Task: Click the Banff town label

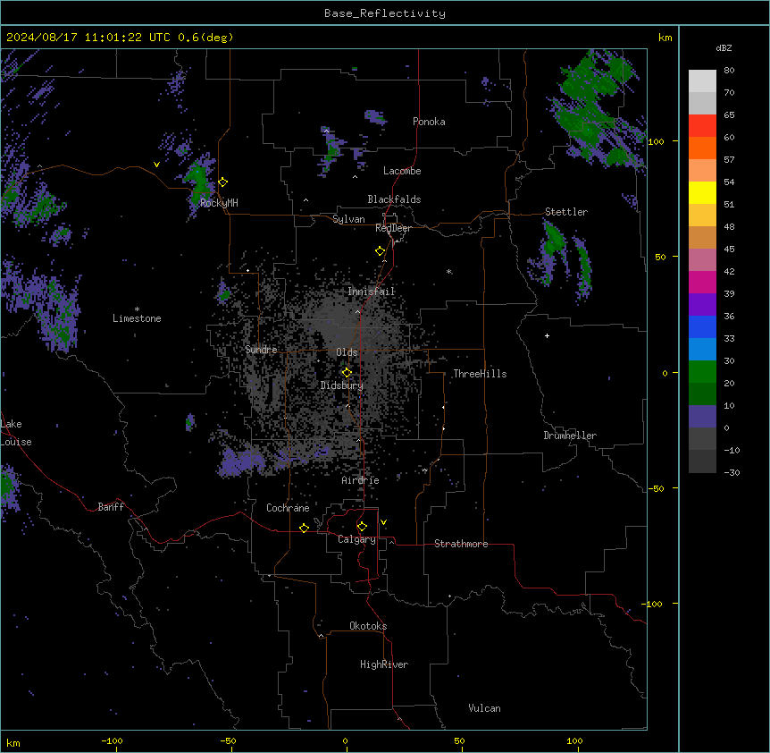Action: tap(111, 507)
